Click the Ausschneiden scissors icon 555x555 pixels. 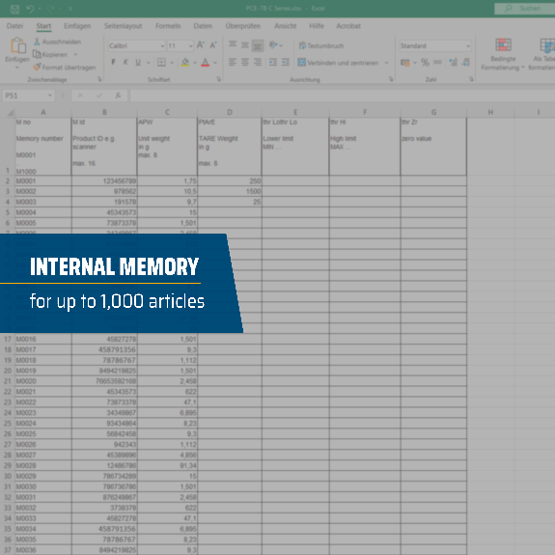37,42
